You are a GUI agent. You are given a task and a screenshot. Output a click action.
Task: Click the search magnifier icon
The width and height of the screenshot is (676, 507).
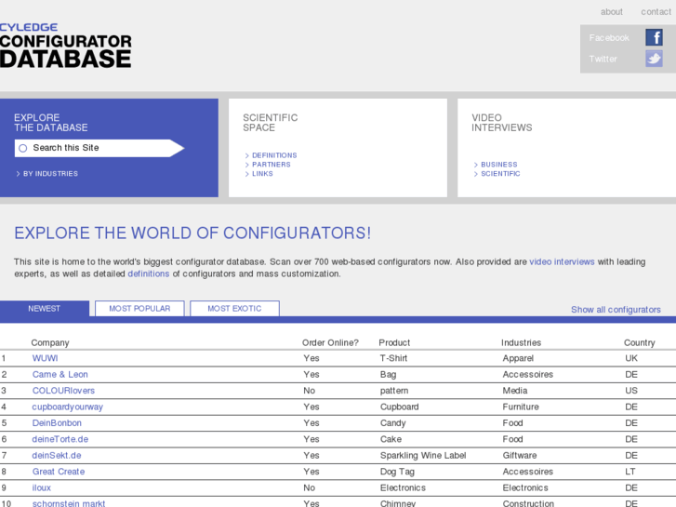[23, 148]
